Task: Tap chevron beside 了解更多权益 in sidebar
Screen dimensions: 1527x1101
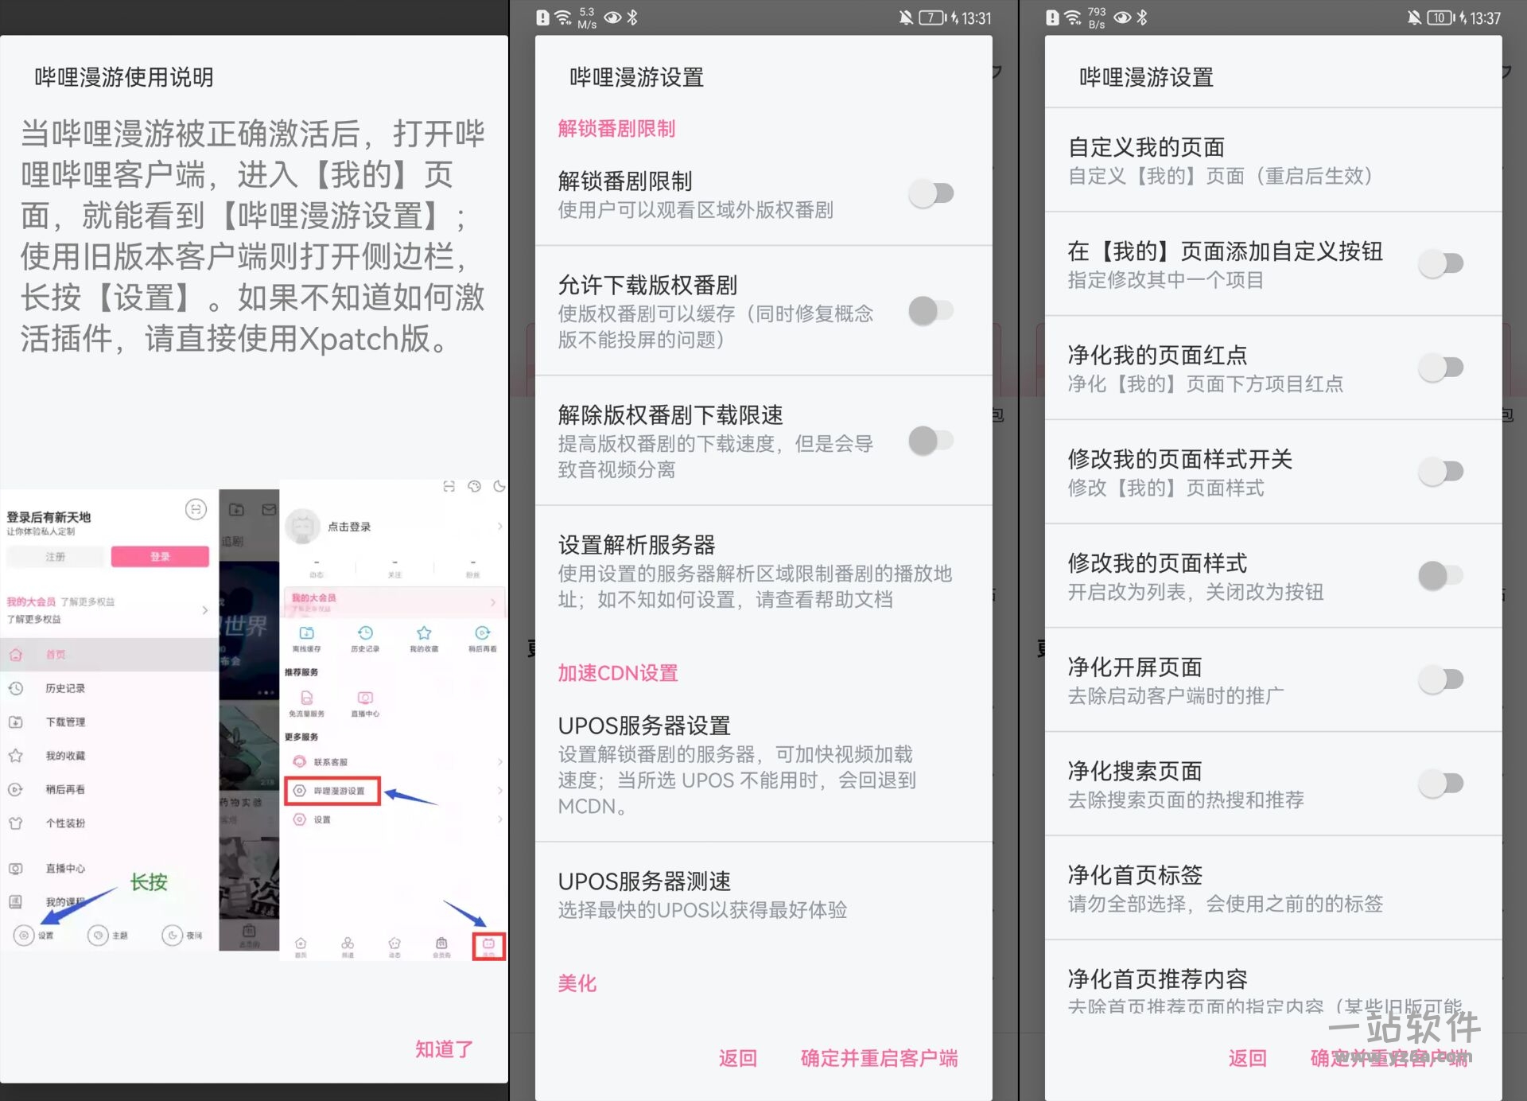Action: click(x=204, y=610)
